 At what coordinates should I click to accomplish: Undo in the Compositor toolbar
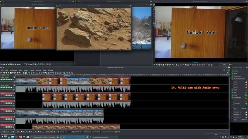(x=202, y=64)
